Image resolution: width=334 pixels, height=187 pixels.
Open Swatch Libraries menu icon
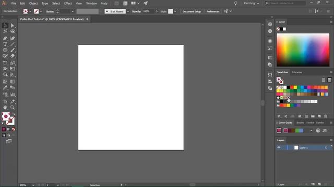pos(279,116)
